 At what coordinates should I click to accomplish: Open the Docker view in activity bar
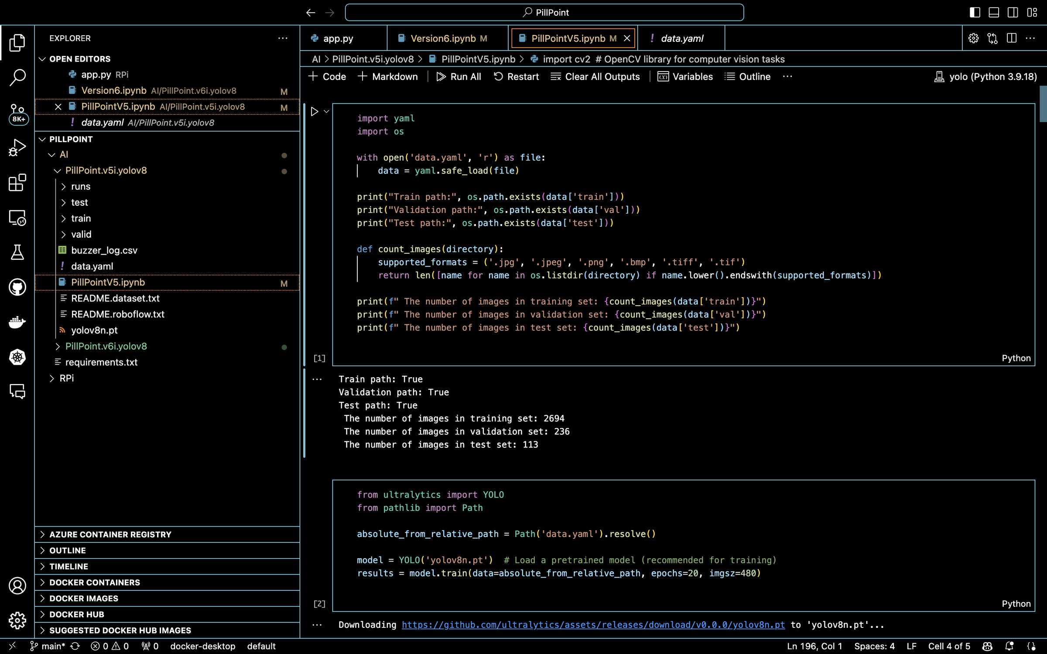(17, 322)
